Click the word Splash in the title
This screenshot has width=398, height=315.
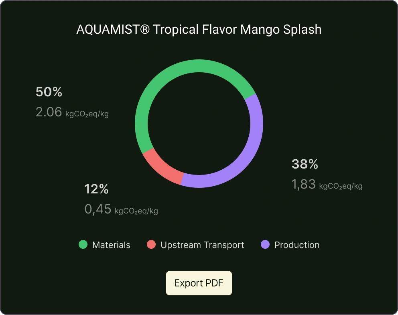[x=302, y=30]
